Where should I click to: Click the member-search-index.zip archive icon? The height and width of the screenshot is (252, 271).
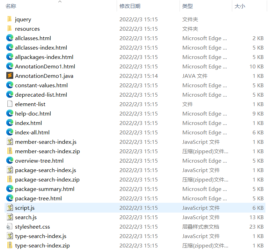pos(9,151)
